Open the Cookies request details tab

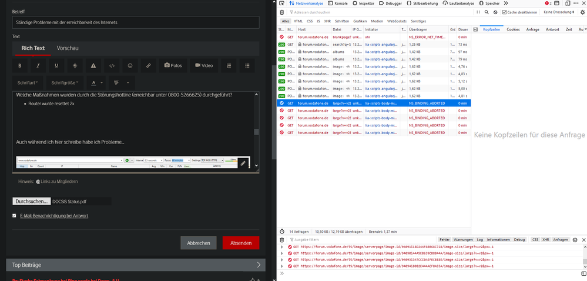(513, 29)
